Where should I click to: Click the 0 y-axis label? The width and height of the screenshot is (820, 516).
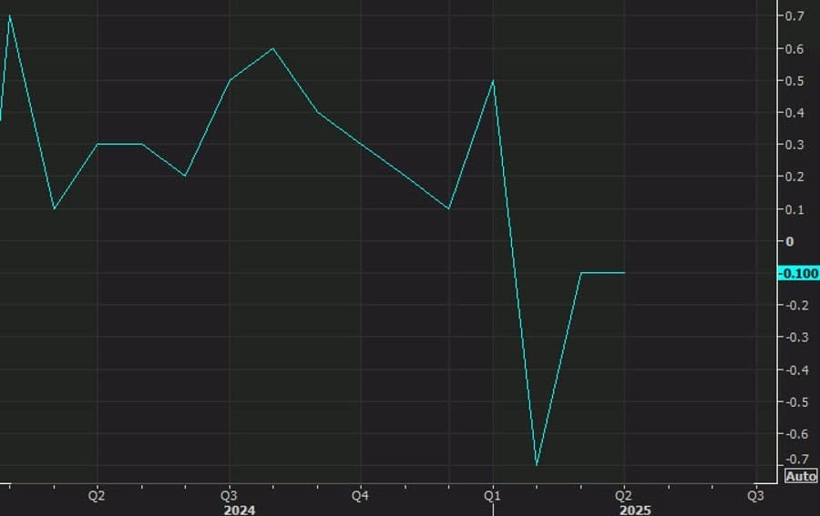790,241
